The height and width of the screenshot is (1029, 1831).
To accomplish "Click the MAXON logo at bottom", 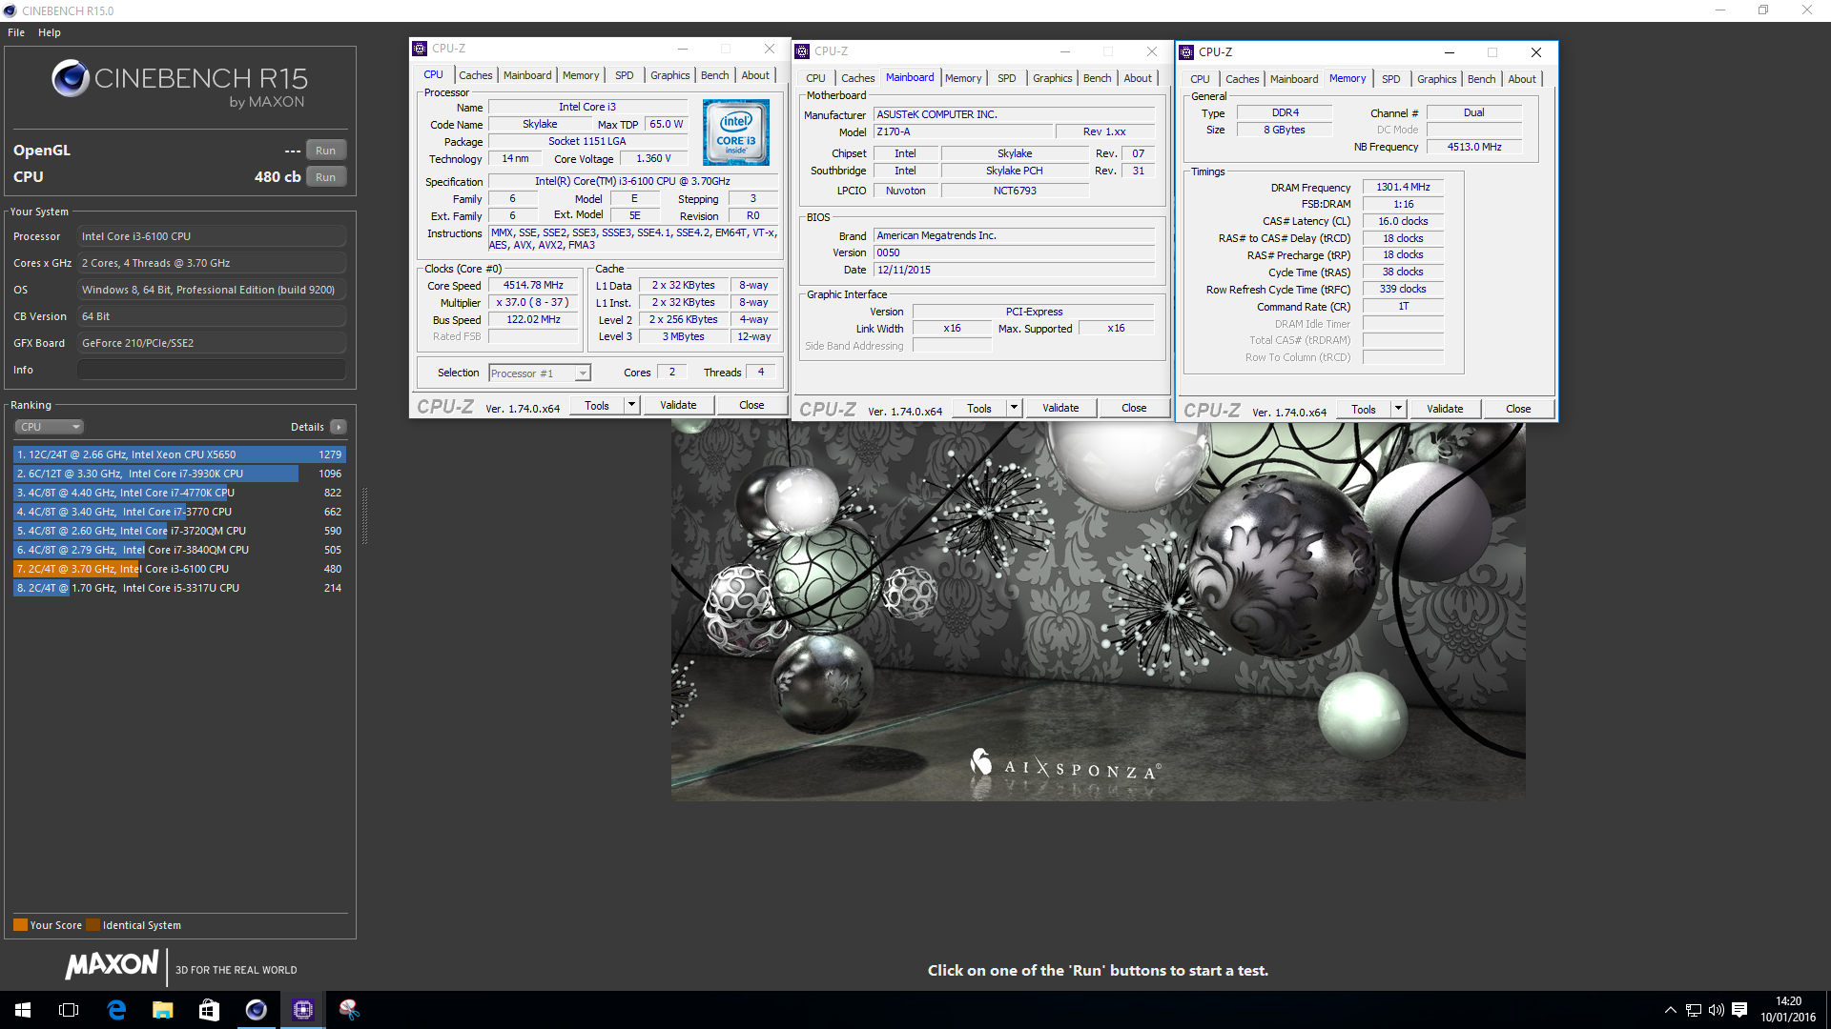I will [113, 965].
